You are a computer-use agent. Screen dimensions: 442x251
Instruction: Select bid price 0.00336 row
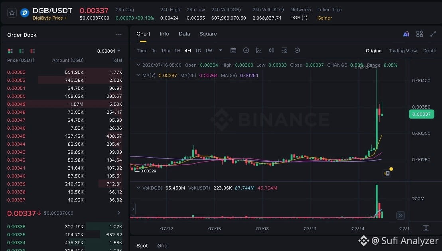point(65,227)
